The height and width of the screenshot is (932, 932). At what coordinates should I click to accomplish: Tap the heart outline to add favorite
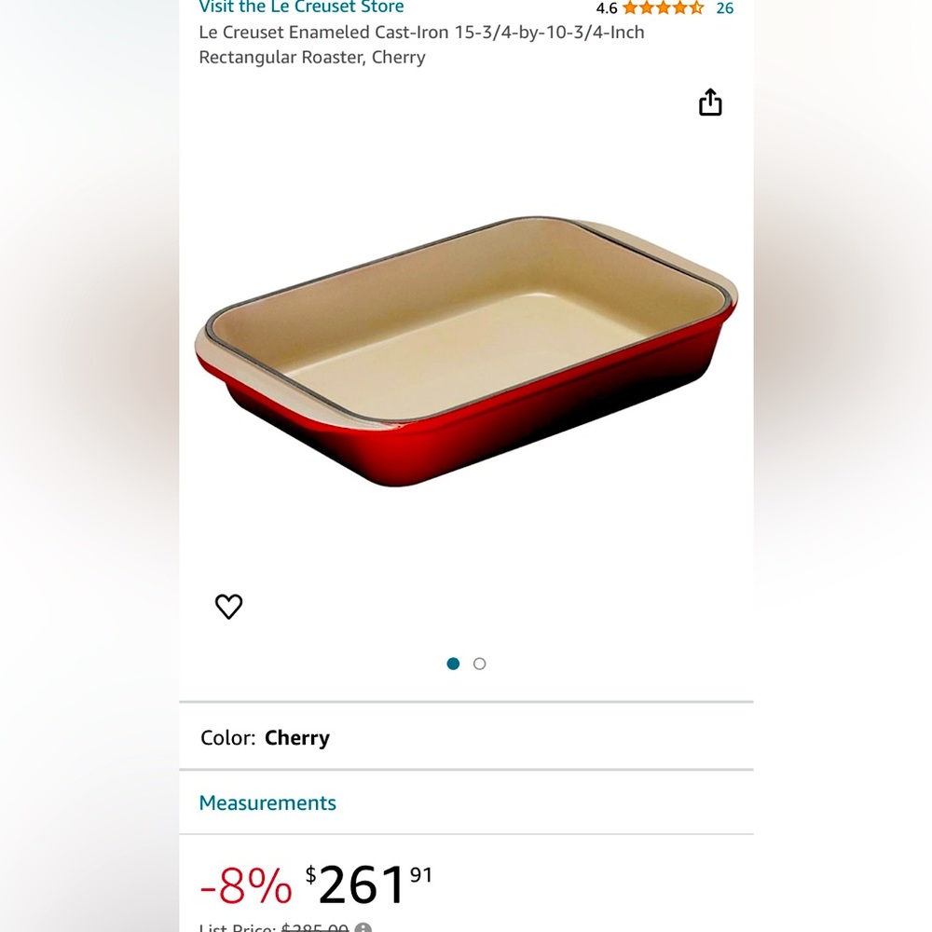(228, 606)
